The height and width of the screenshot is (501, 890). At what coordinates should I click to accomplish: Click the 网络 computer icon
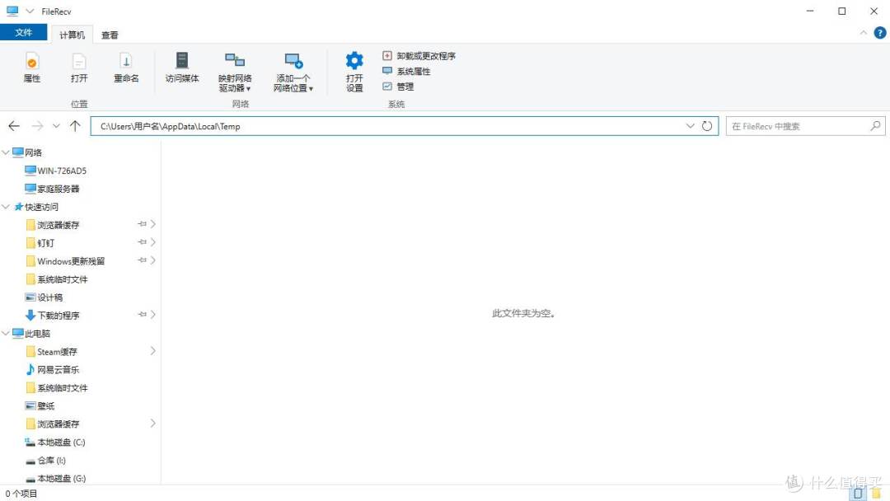pyautogui.click(x=18, y=152)
